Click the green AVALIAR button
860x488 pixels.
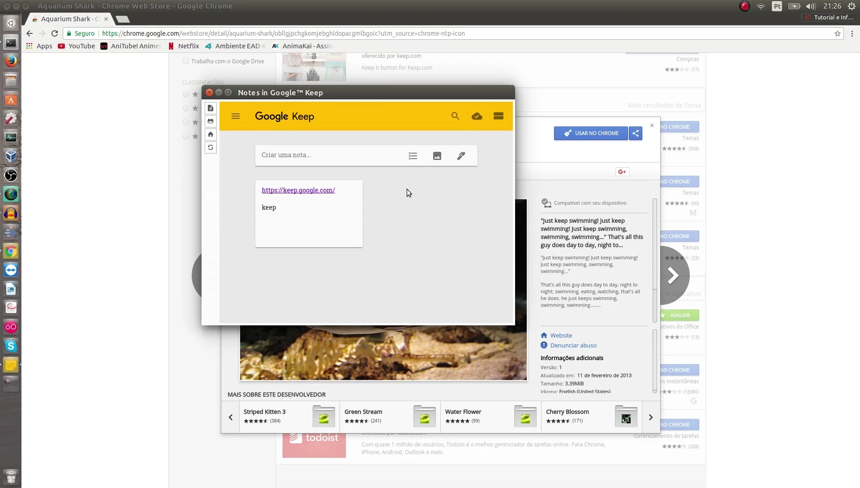[x=679, y=316]
